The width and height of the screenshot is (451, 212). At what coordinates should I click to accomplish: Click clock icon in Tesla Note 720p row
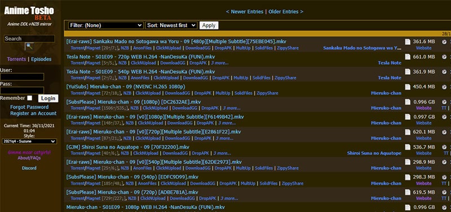(x=444, y=57)
